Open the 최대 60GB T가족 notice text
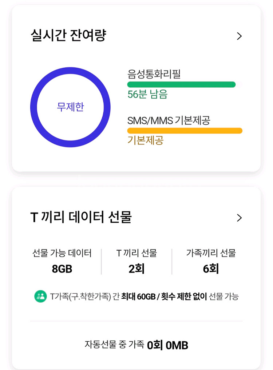The image size is (273, 370). (144, 297)
